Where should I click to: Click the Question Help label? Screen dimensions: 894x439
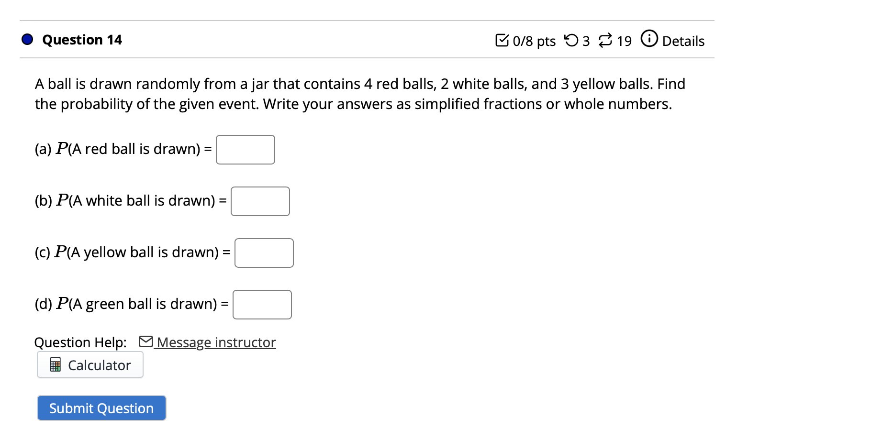[80, 342]
